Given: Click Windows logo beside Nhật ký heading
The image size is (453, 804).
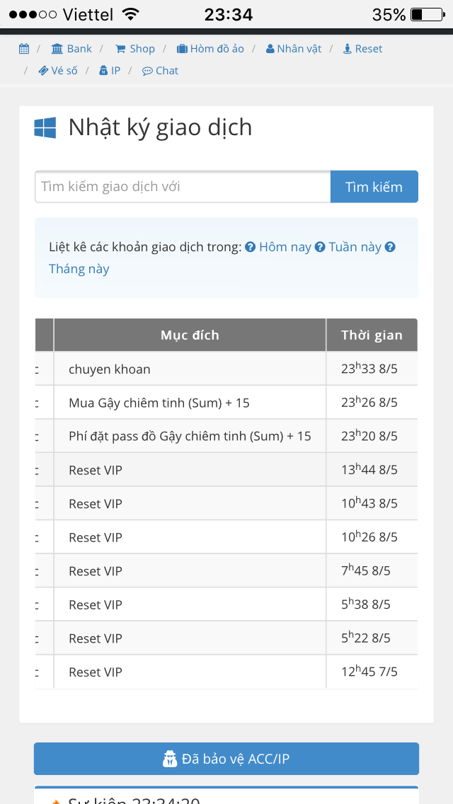Looking at the screenshot, I should [x=45, y=128].
